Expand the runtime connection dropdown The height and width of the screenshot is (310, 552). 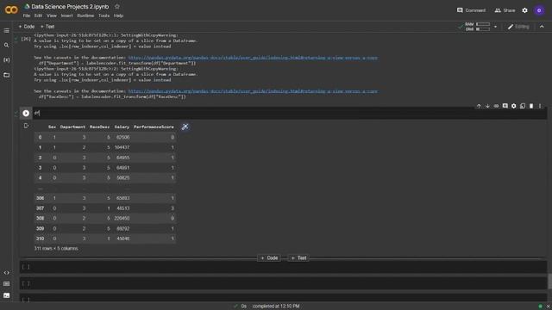(x=495, y=27)
